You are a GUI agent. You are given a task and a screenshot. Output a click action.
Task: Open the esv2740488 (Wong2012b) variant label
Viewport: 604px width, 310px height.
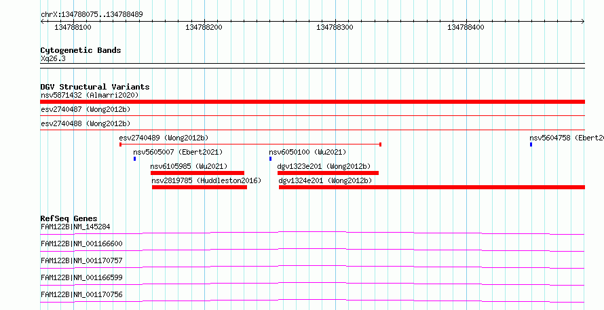pos(86,123)
